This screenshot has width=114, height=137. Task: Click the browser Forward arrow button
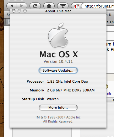click(x=22, y=6)
